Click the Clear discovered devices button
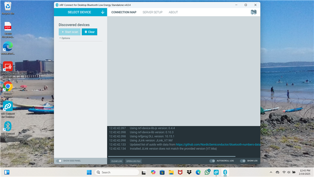 89,32
